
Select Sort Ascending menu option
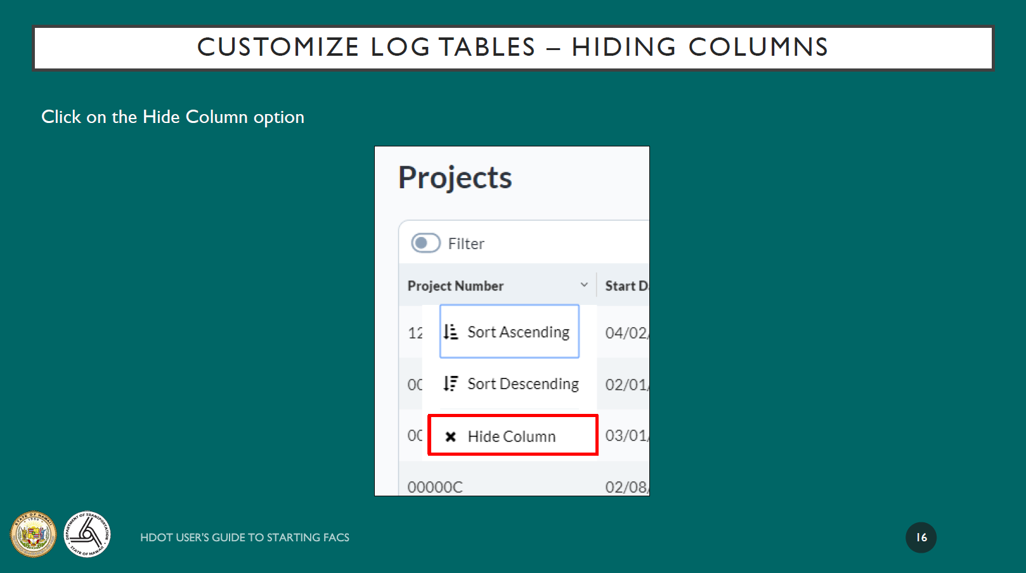click(509, 332)
